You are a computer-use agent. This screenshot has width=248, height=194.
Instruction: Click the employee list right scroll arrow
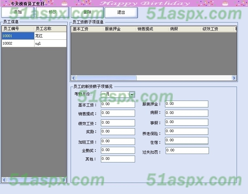63,180
